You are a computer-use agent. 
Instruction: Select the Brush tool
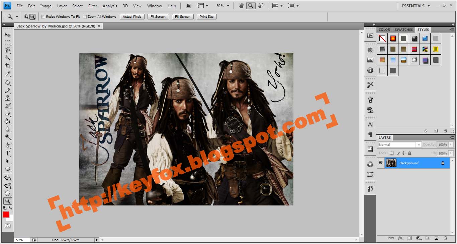pos(7,90)
